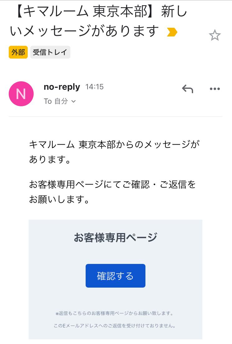Click the paragraph starting お客様専用ページにて
232x344 pixels.
pos(112,192)
